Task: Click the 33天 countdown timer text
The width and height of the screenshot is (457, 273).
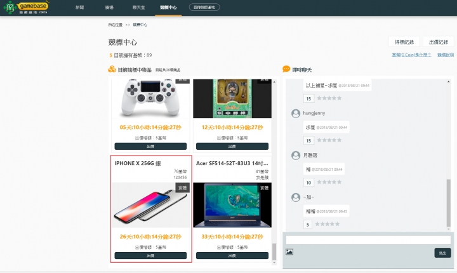Action: click(x=232, y=237)
